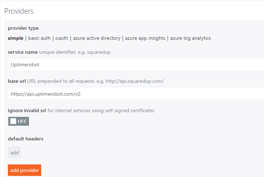
Task: Click the bold base url label
Action: click(x=17, y=81)
